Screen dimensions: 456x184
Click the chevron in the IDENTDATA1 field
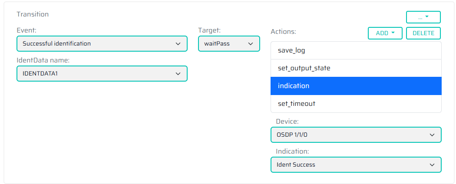(x=178, y=74)
